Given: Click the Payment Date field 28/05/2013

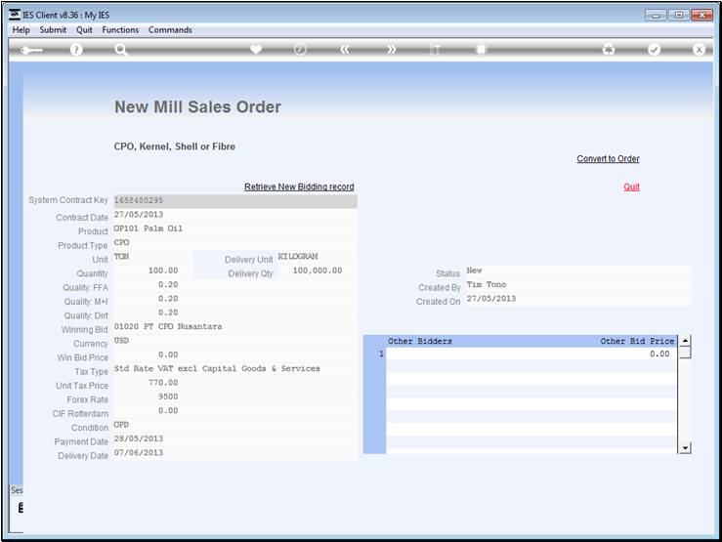Looking at the screenshot, I should [x=235, y=439].
